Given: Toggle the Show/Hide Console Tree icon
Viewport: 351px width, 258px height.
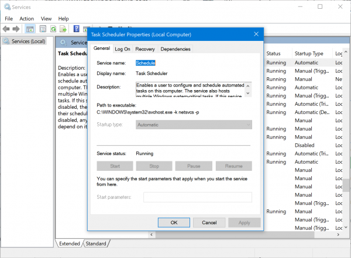Looking at the screenshot, I should pyautogui.click(x=30, y=29).
